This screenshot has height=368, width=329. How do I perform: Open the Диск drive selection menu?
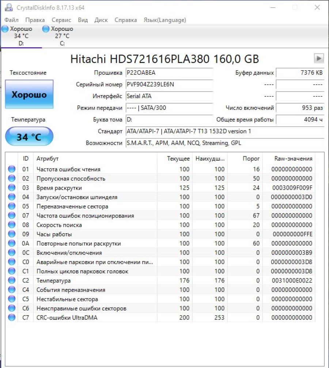(x=101, y=20)
